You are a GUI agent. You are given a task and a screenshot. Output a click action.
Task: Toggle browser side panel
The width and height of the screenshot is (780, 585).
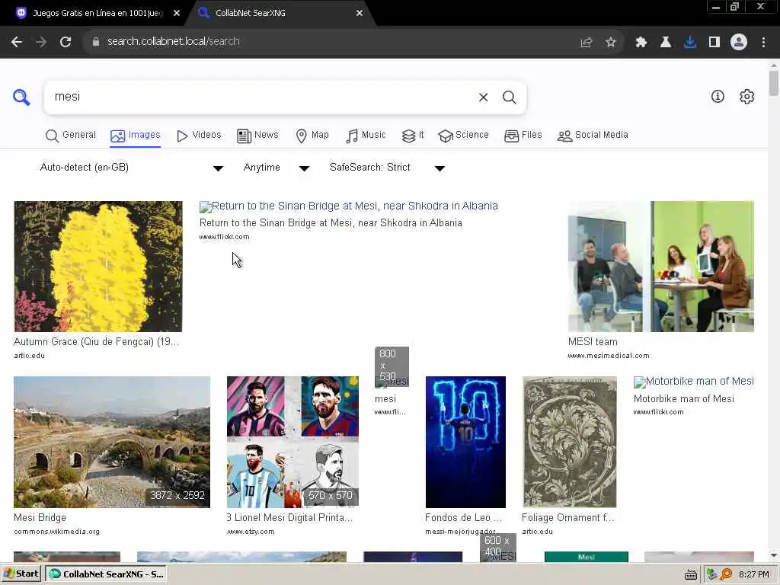(x=714, y=43)
